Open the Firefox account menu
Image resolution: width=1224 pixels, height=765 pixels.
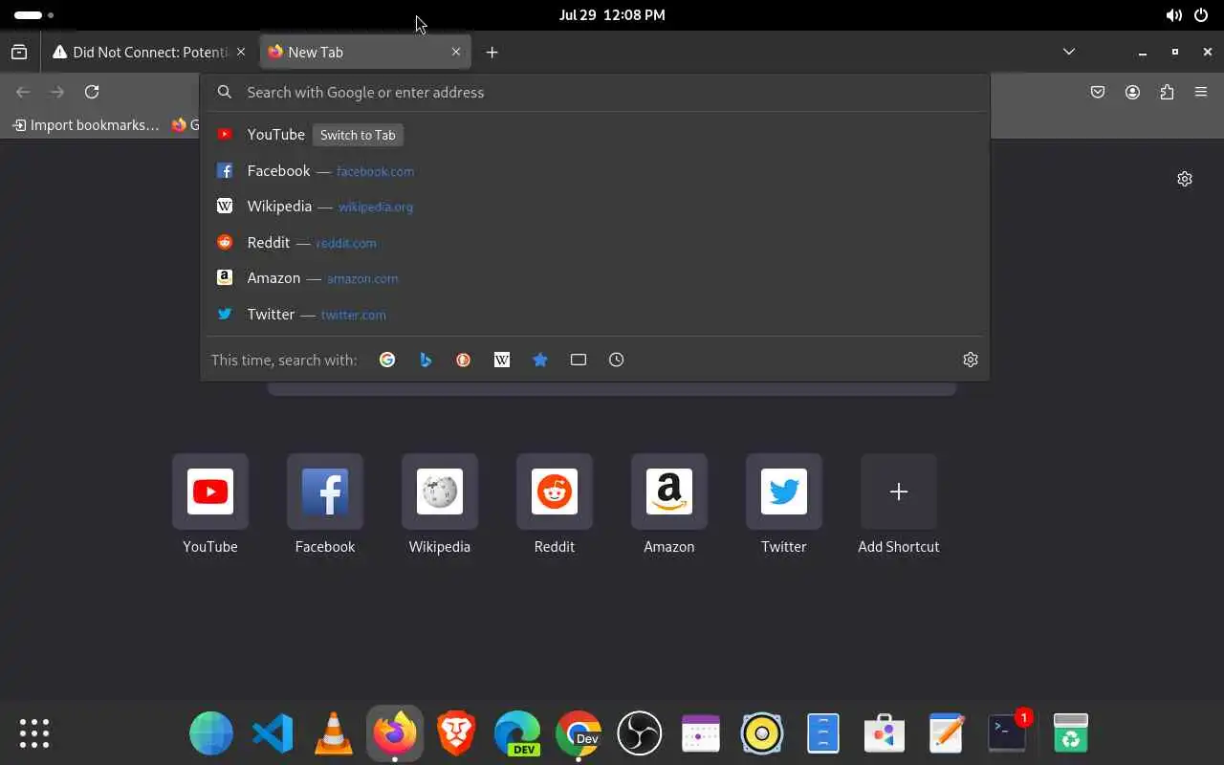click(x=1132, y=92)
